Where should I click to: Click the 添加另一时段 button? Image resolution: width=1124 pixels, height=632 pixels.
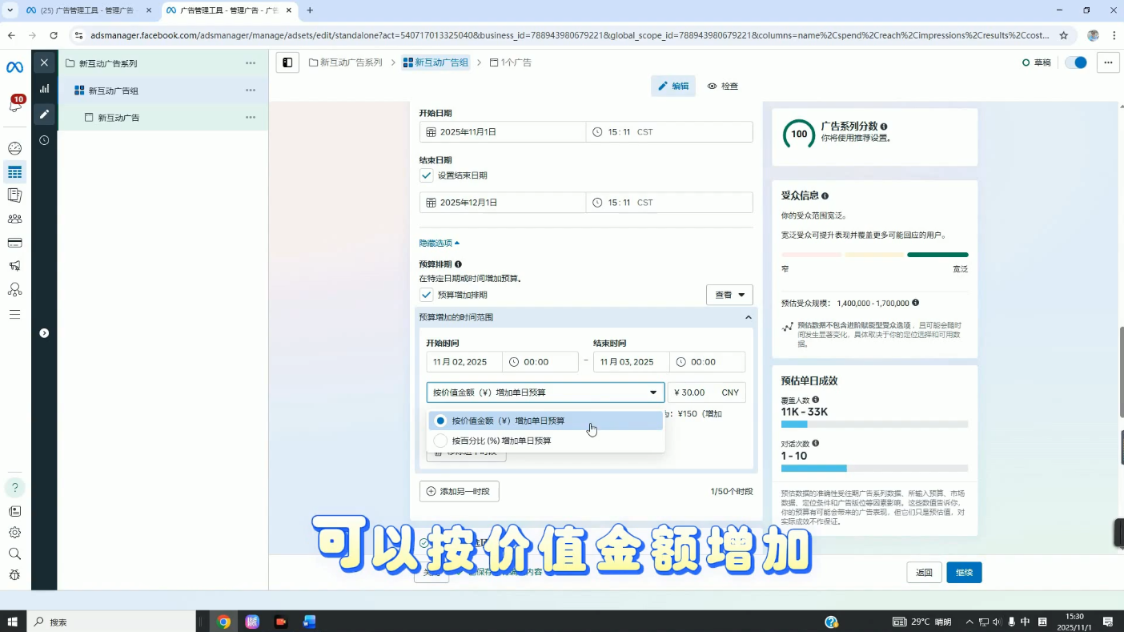[x=459, y=491]
